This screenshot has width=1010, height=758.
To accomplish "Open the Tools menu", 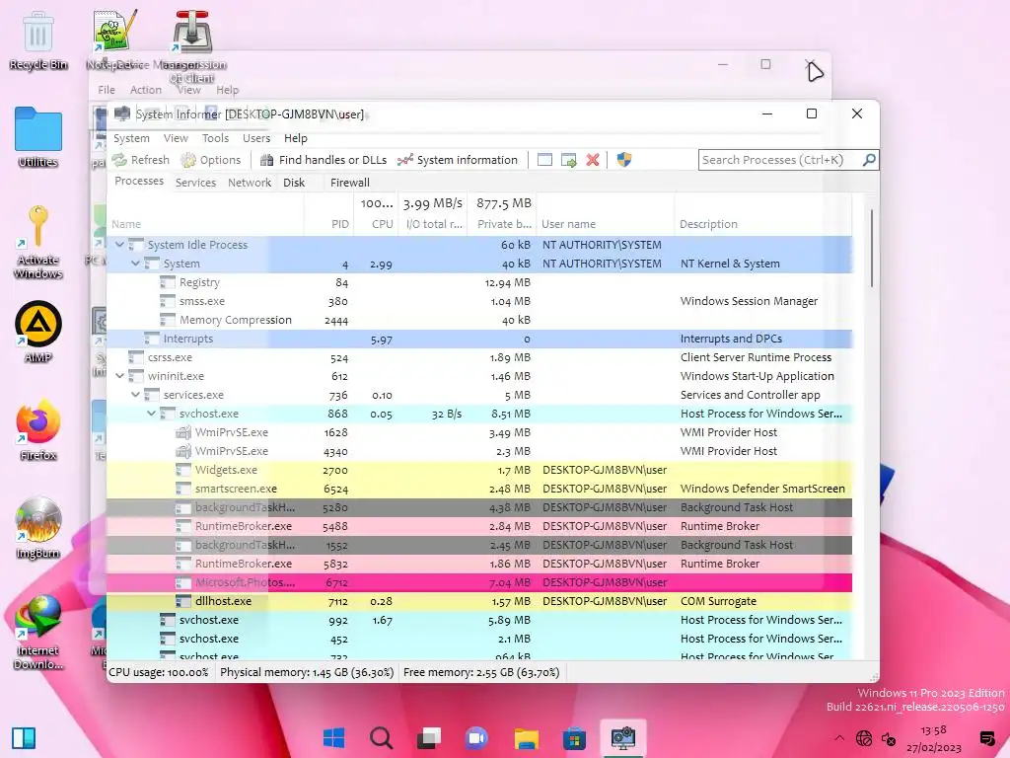I will (x=215, y=138).
